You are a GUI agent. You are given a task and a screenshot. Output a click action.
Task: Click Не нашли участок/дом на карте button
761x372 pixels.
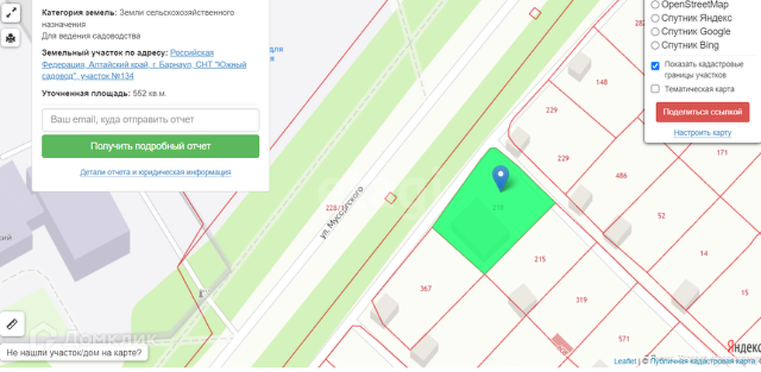74,353
